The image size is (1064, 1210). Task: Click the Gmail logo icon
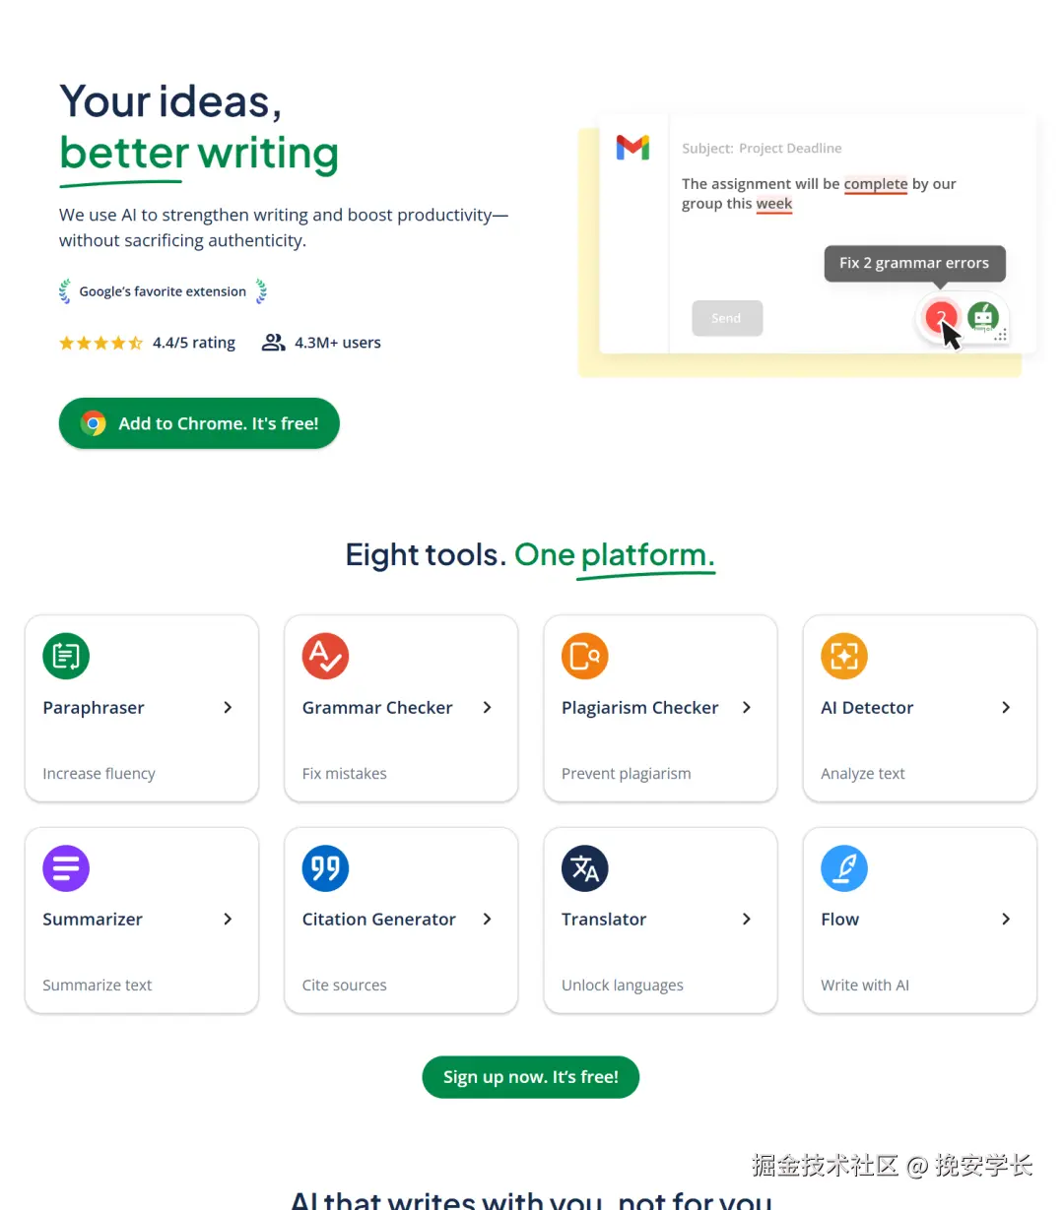pos(632,148)
